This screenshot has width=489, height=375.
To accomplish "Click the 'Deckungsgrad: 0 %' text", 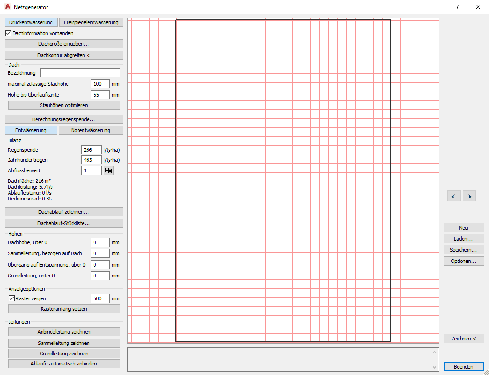I will (30, 199).
